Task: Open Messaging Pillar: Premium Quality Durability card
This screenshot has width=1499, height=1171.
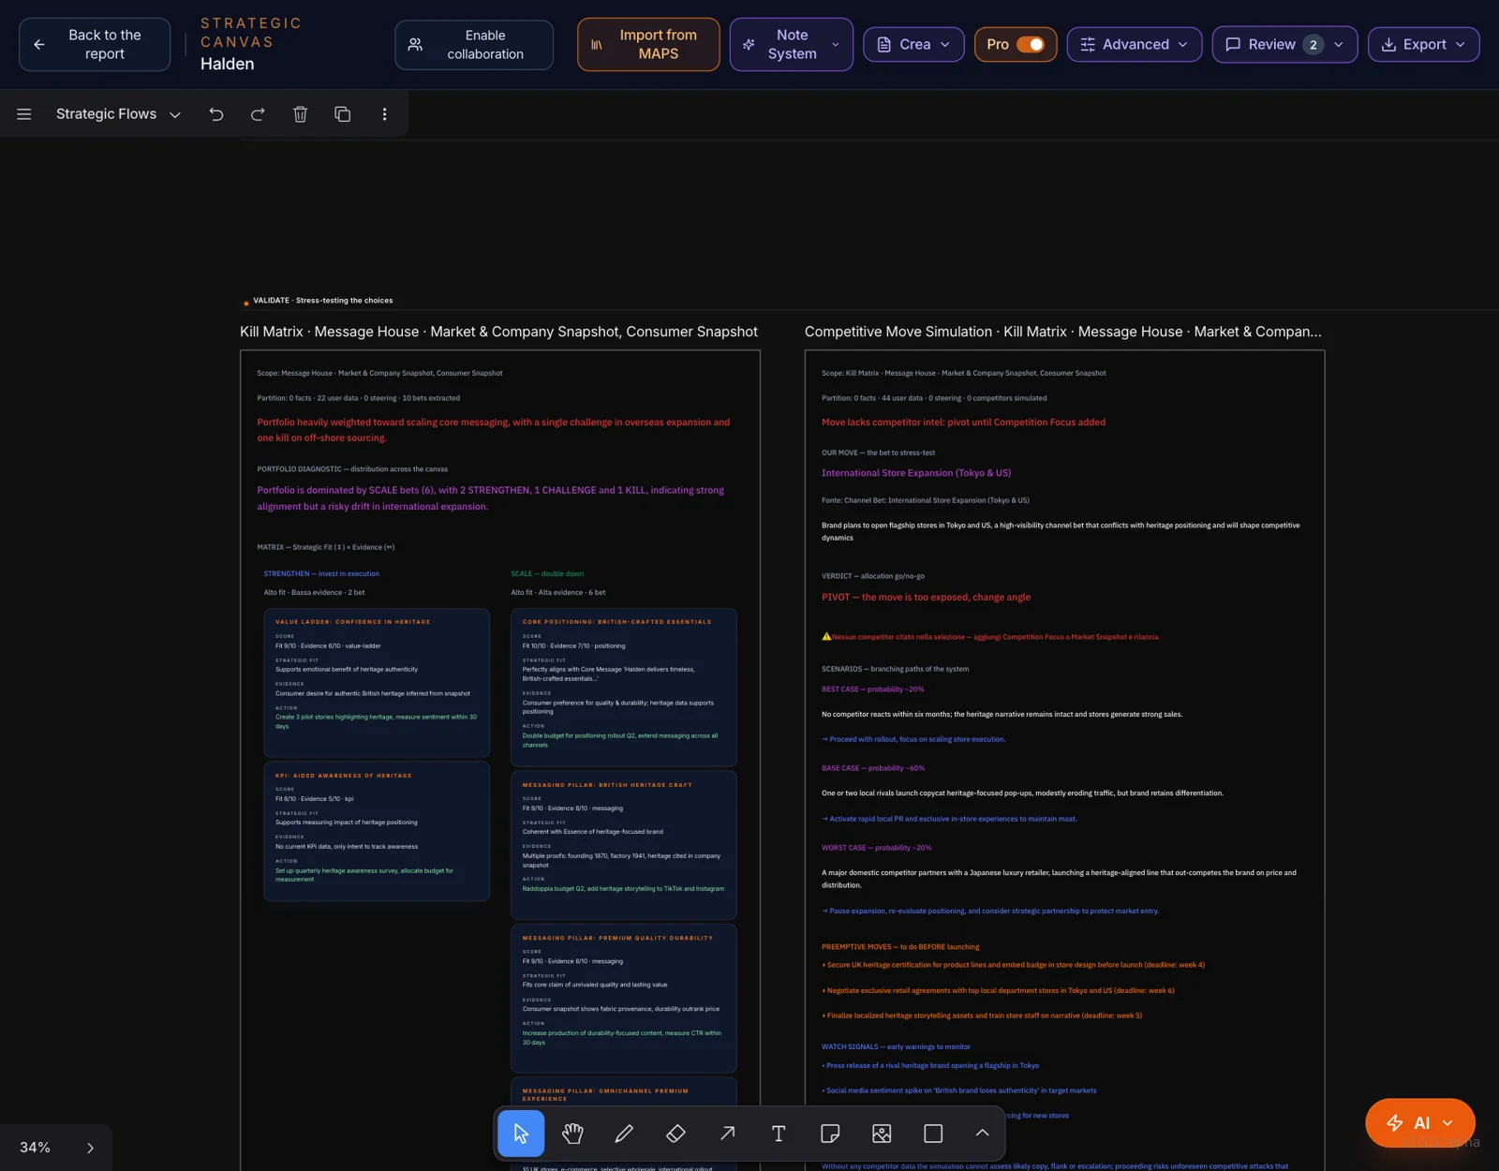Action: (624, 999)
